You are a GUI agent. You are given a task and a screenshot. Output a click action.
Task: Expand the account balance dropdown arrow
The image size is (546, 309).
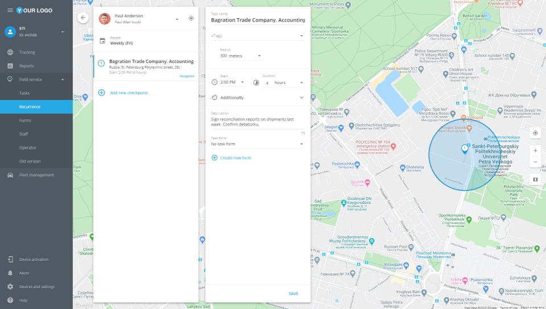click(63, 32)
